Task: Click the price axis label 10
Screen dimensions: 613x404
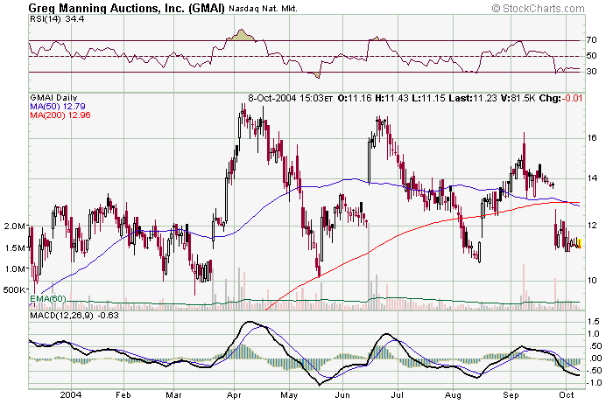Action: pos(592,280)
